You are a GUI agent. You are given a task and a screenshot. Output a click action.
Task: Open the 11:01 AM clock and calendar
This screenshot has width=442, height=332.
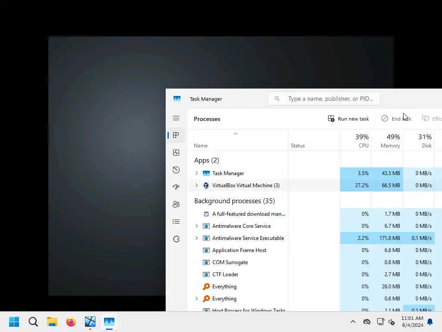412,322
